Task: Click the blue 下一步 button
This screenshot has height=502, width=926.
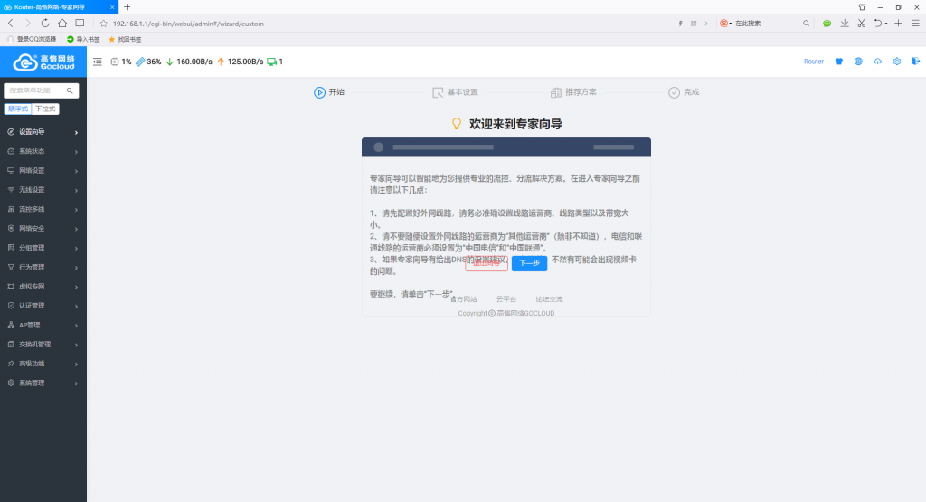Action: coord(529,263)
